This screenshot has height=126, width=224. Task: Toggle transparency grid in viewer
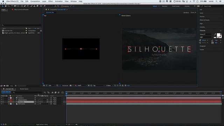tap(91, 85)
